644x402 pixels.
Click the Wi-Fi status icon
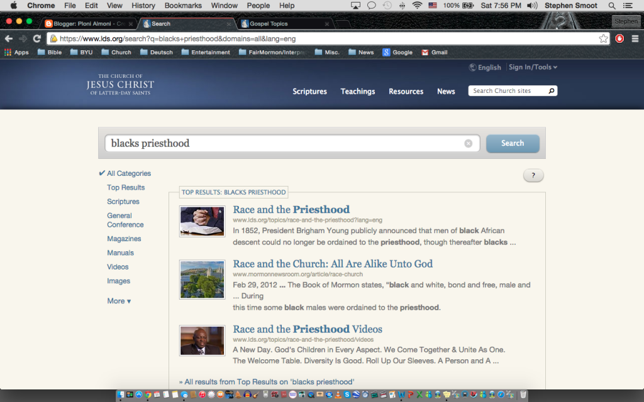point(417,6)
